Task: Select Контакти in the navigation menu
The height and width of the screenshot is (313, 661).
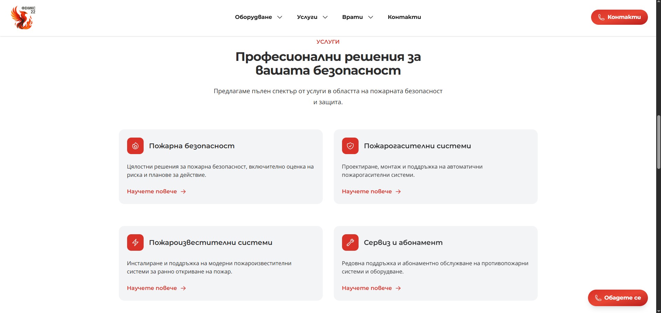Action: (404, 17)
